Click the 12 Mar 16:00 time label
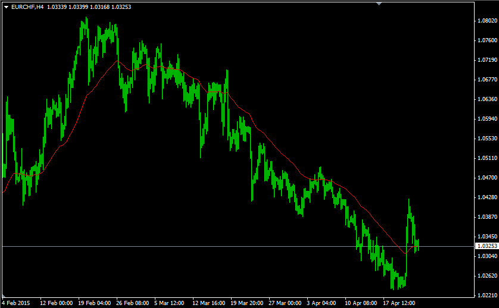The width and height of the screenshot is (499, 308). [209, 303]
